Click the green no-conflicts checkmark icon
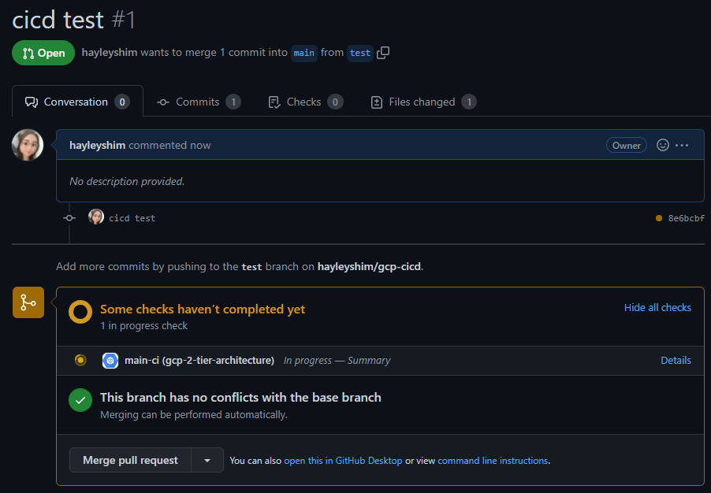Viewport: 711px width, 493px height. 80,400
